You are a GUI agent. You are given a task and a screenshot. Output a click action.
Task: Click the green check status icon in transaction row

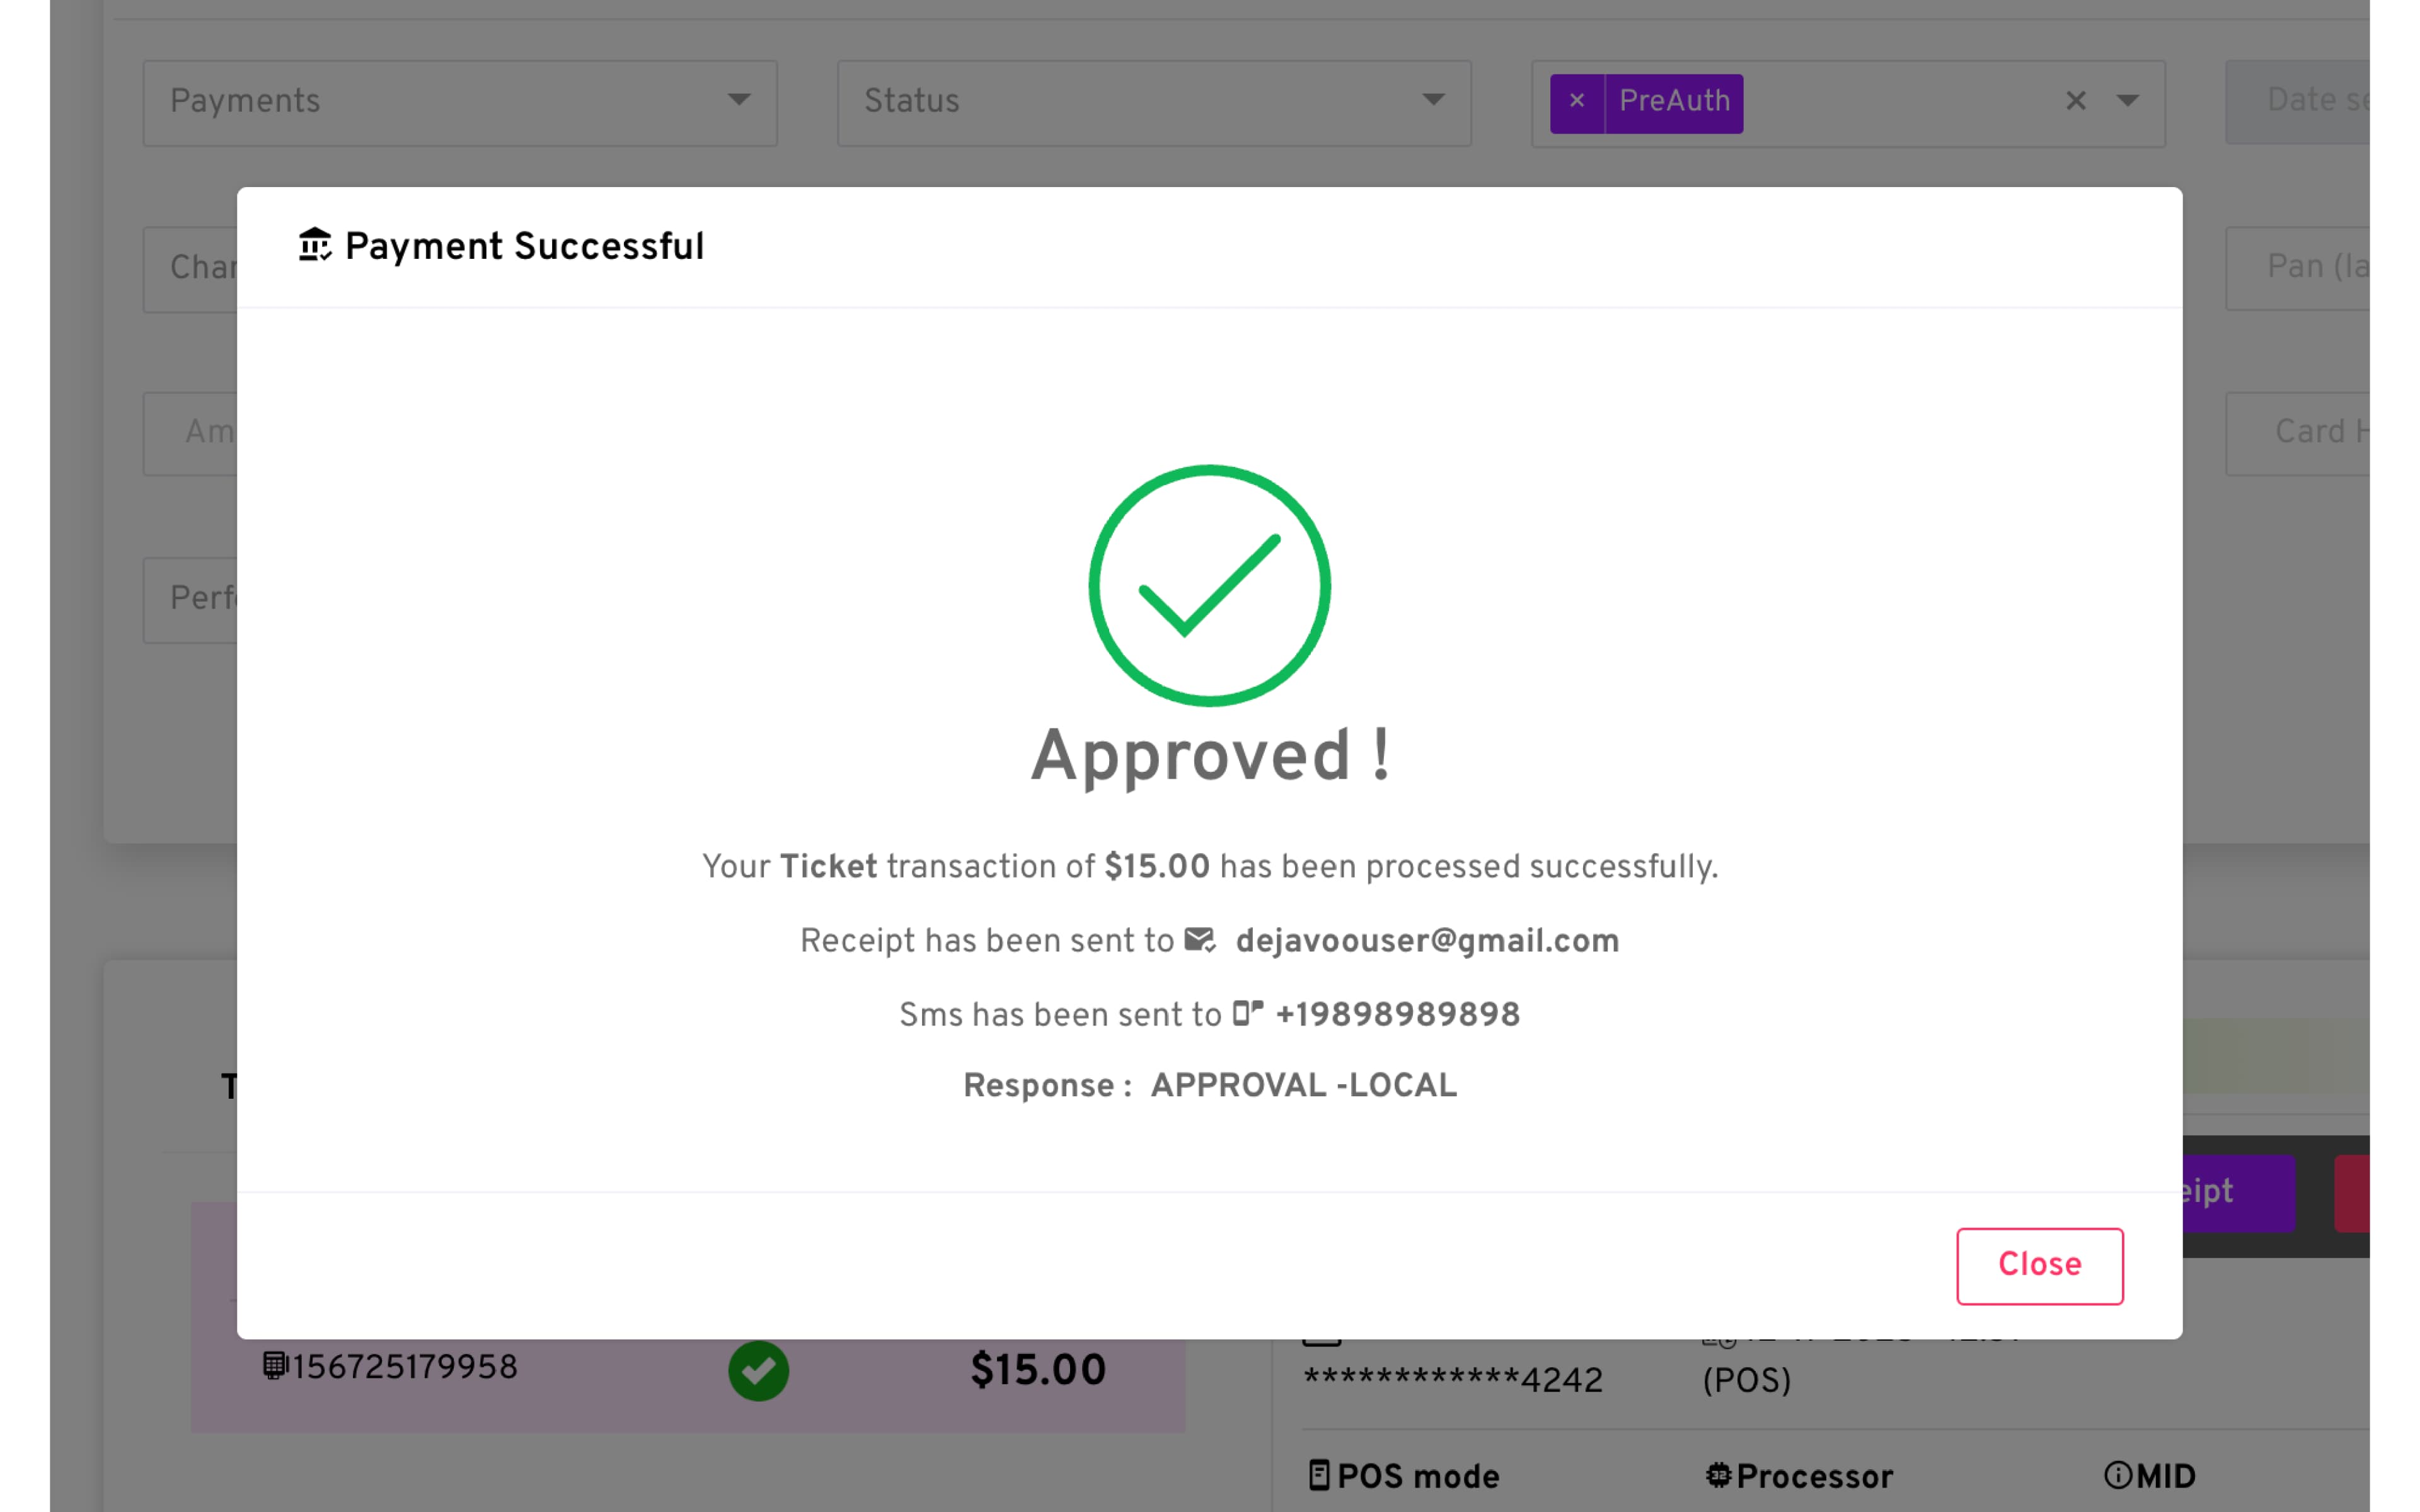758,1370
